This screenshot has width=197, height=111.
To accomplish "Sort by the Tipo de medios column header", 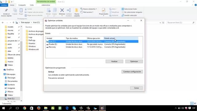I will (72, 38).
